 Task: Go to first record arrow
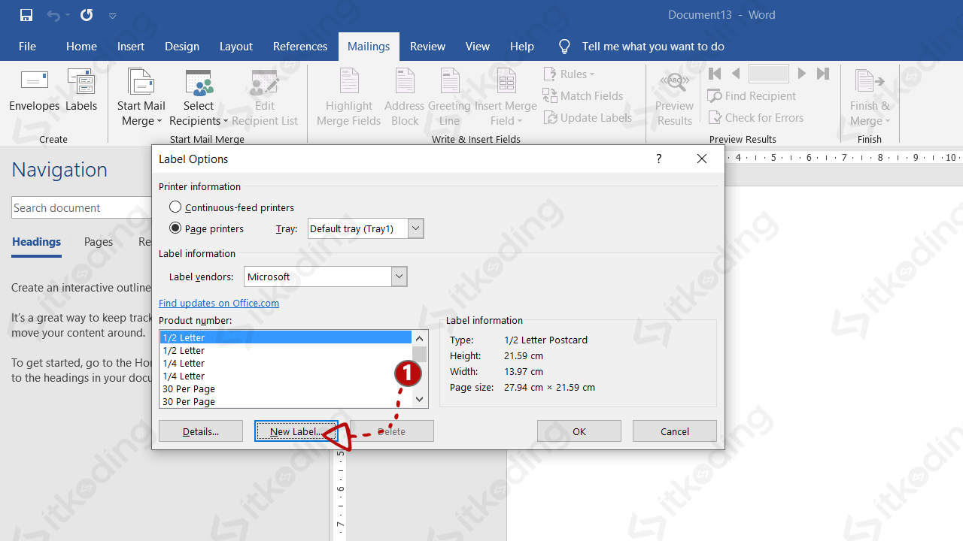pyautogui.click(x=715, y=74)
